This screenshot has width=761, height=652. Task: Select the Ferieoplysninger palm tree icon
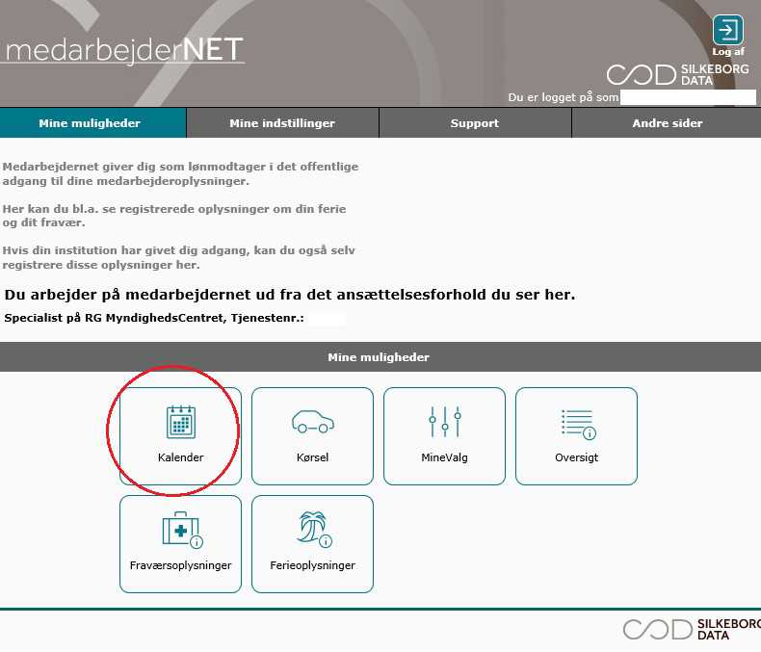coord(312,530)
